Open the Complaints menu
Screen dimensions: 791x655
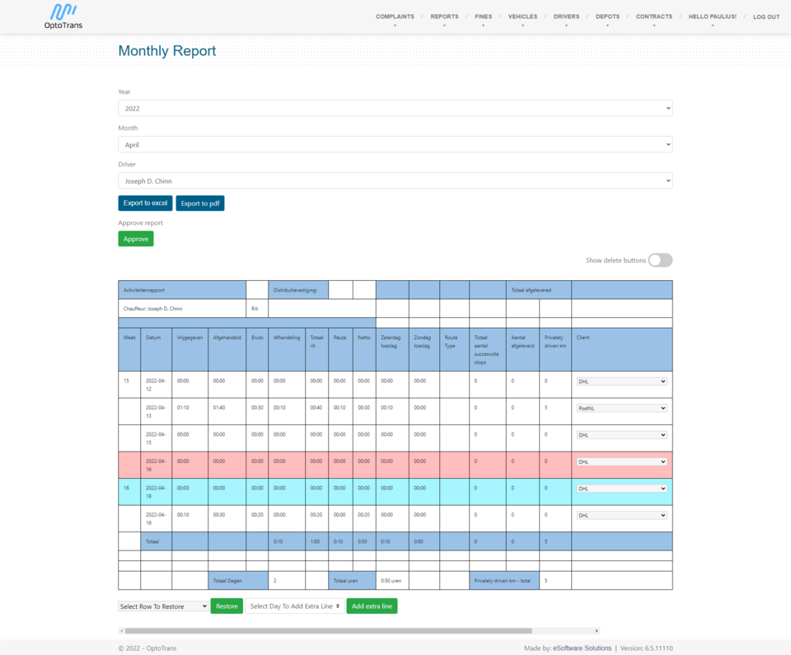point(395,16)
